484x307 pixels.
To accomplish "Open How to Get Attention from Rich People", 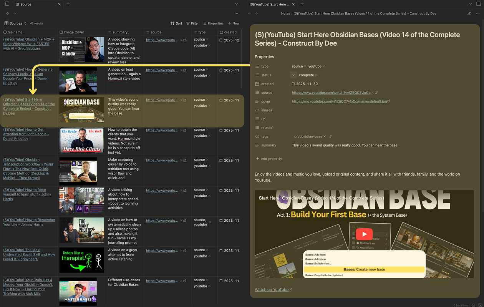I will pyautogui.click(x=26, y=134).
